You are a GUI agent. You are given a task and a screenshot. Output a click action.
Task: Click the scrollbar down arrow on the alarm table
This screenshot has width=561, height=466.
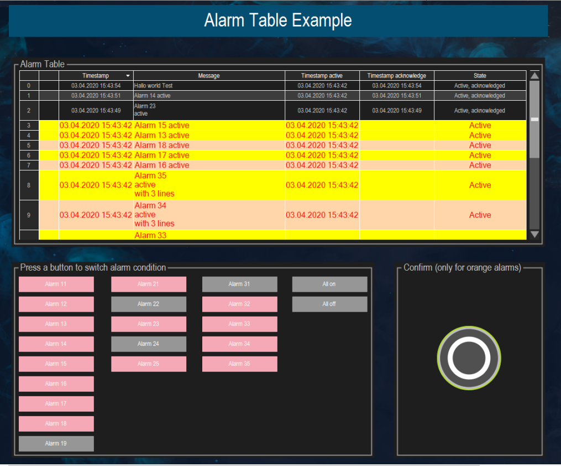(534, 235)
